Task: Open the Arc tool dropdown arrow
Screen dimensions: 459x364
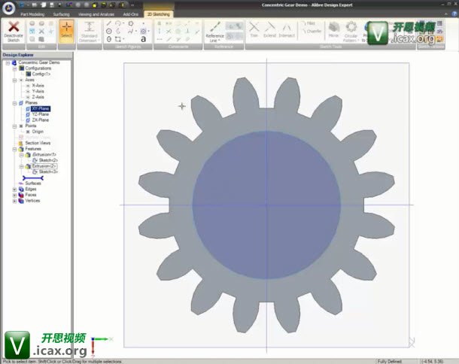Action: pos(123,23)
